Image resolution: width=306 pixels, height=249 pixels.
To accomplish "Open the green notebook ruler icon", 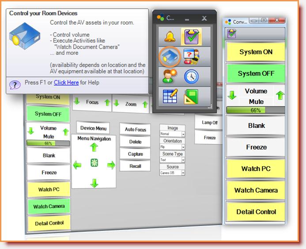I will coord(191,96).
